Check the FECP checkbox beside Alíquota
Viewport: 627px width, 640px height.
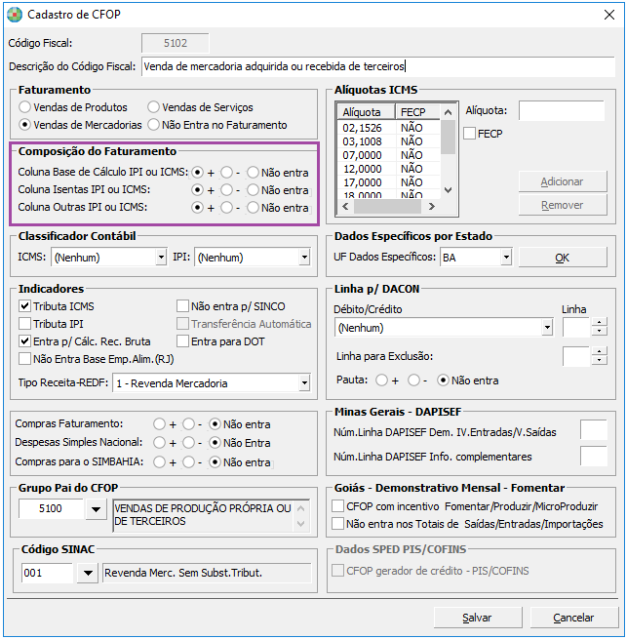coord(470,134)
